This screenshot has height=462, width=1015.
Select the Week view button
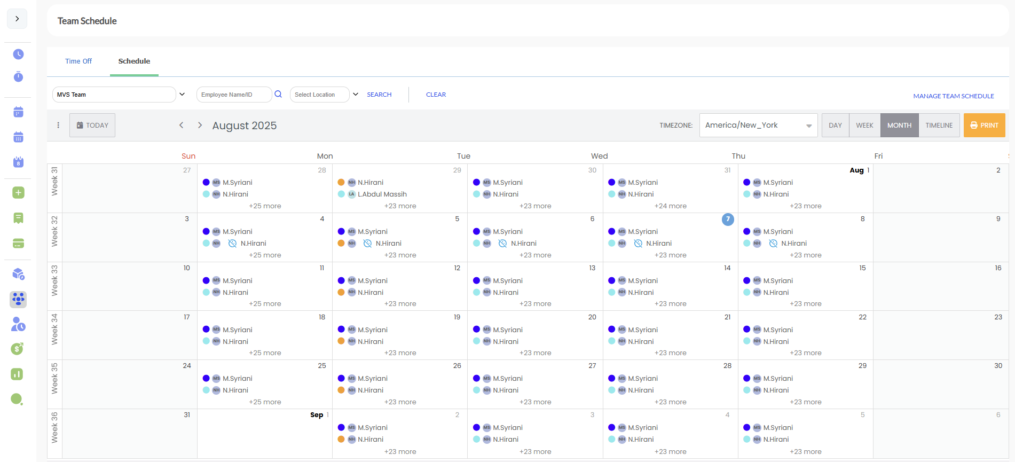click(x=864, y=125)
